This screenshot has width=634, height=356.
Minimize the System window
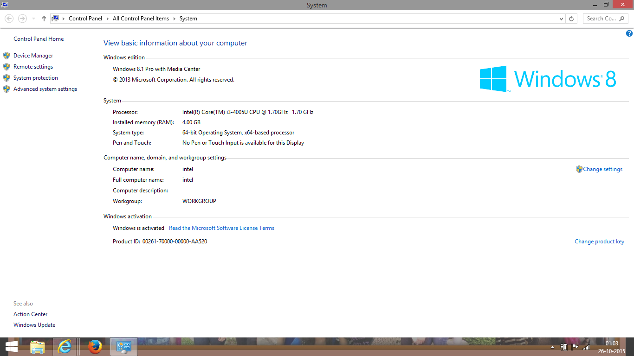click(x=595, y=5)
